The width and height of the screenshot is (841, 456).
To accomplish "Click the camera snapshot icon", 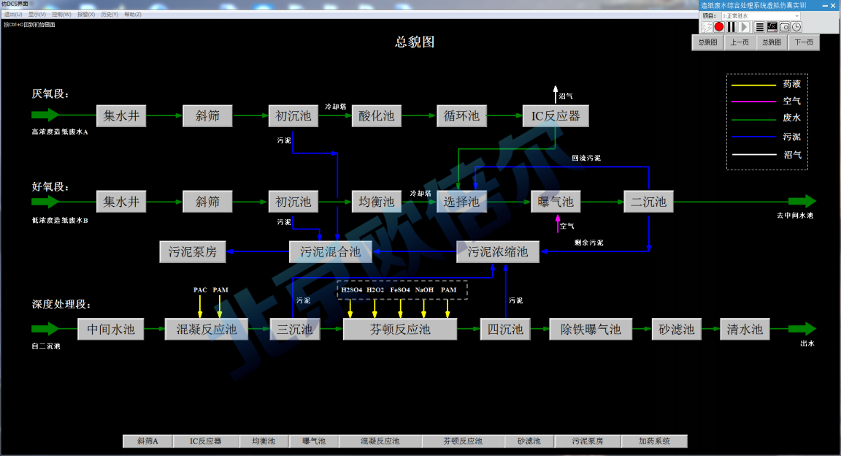I will pyautogui.click(x=784, y=27).
